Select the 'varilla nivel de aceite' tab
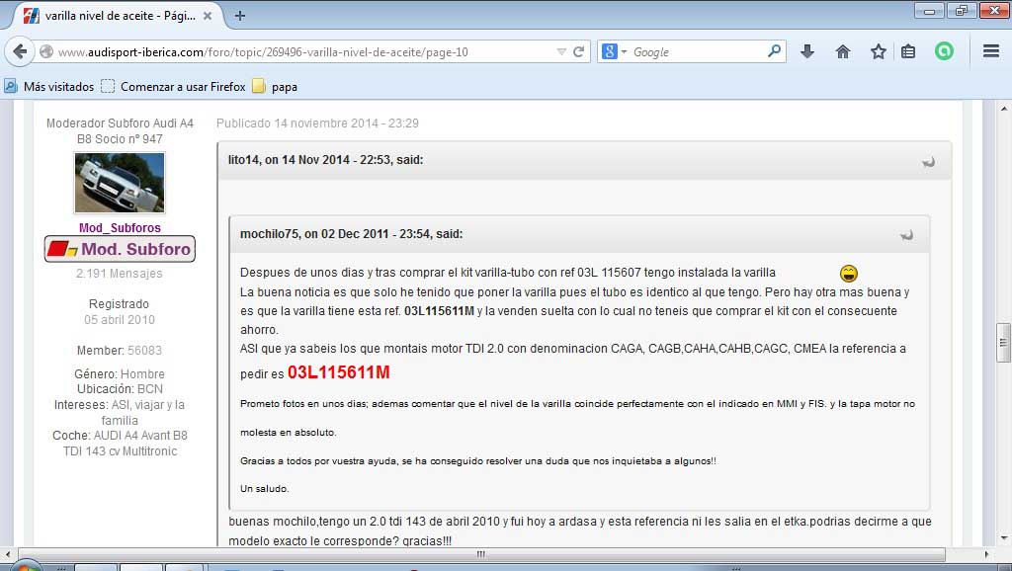This screenshot has width=1012, height=571. (x=120, y=16)
